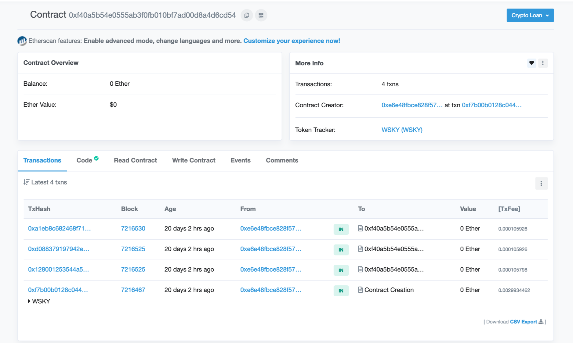573x343 pixels.
Task: Click To address in 0xa1eb8c682468f71 row
Action: [x=394, y=228]
